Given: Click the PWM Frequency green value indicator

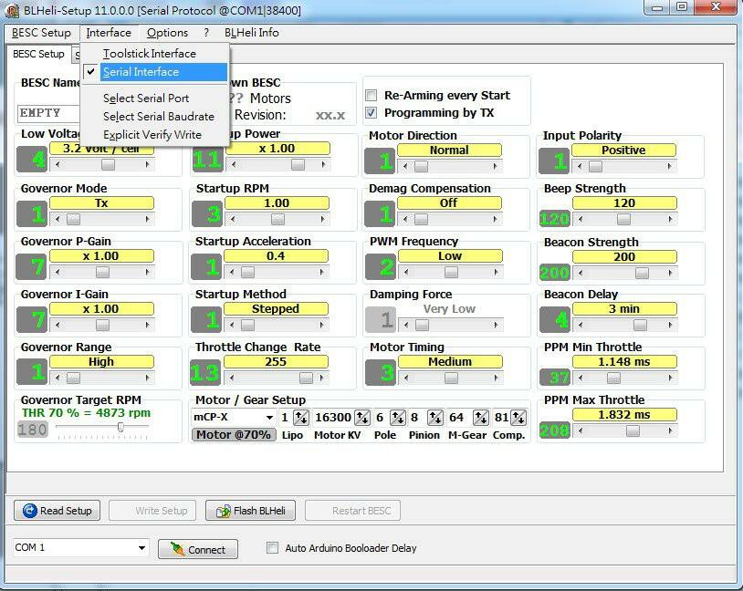Looking at the screenshot, I should (381, 266).
